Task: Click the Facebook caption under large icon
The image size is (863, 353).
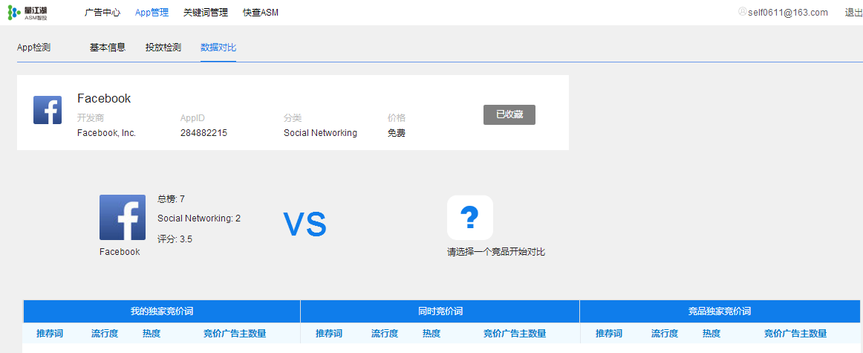Action: pyautogui.click(x=120, y=252)
